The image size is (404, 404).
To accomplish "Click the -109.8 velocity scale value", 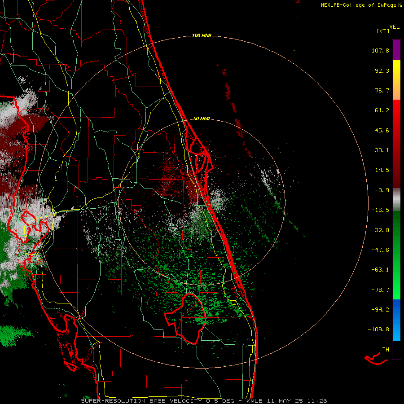I will (x=379, y=329).
